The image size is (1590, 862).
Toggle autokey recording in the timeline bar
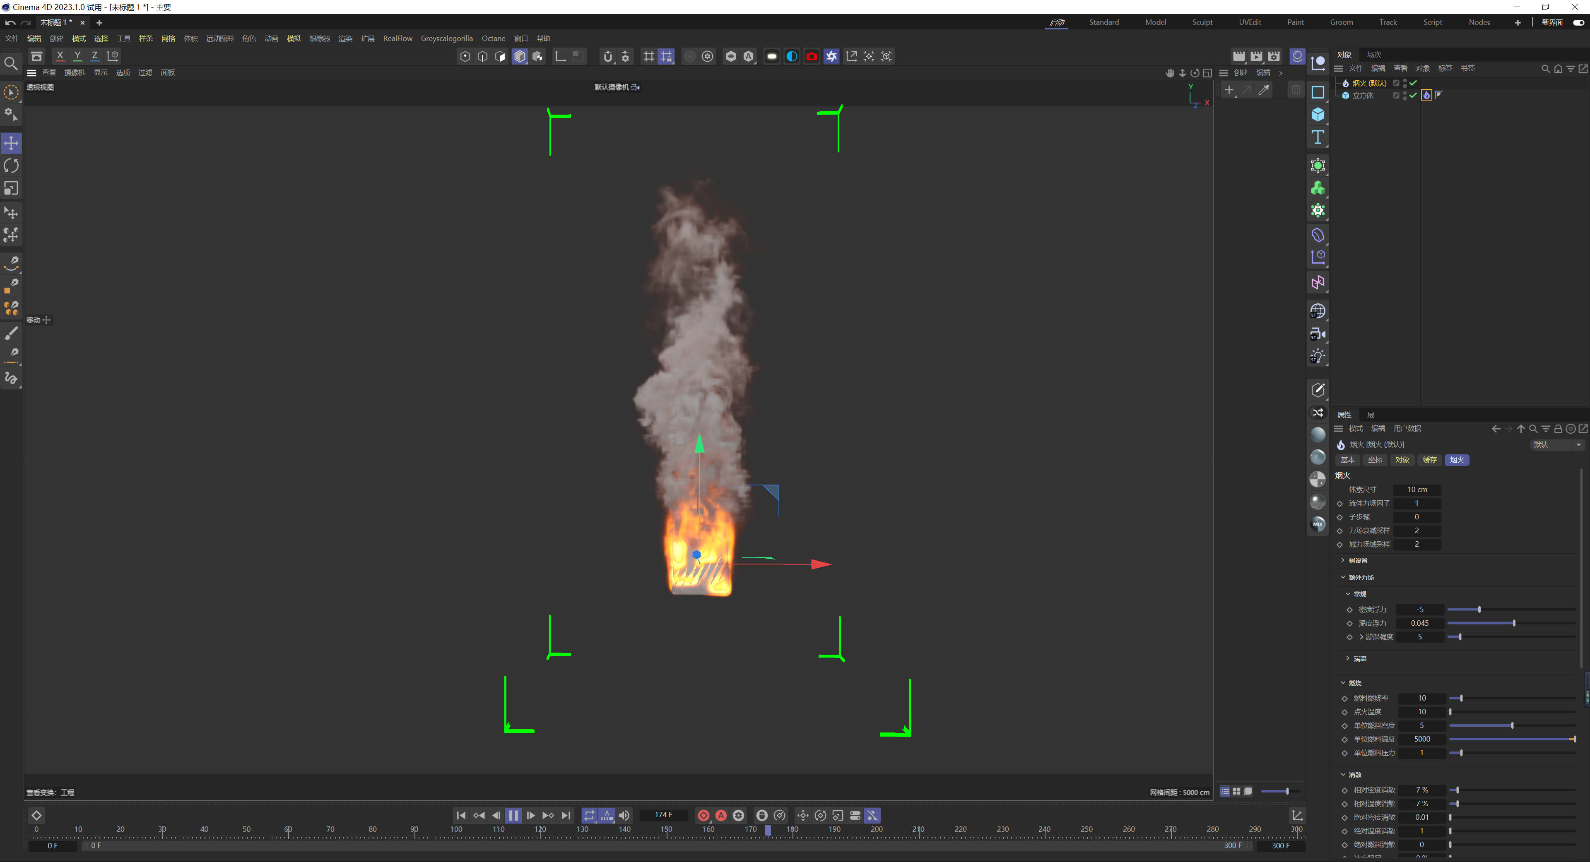pos(722,815)
